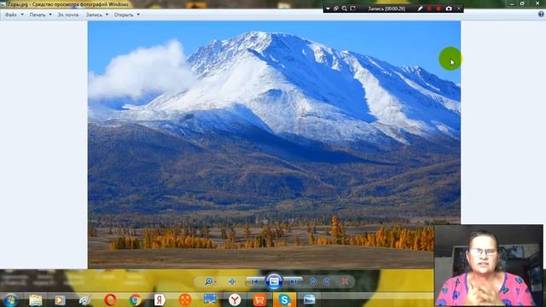This screenshot has width=546, height=307.
Task: Minimize the photo viewer window
Action: click(x=512, y=3)
